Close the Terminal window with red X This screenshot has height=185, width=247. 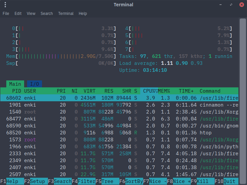pos(241,5)
